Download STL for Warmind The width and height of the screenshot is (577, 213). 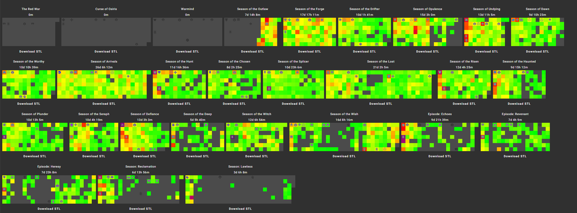coord(187,51)
